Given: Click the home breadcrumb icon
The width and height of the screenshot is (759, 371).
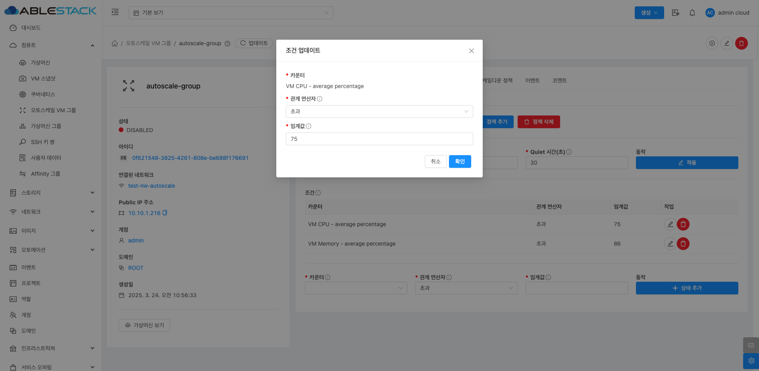Looking at the screenshot, I should point(115,43).
